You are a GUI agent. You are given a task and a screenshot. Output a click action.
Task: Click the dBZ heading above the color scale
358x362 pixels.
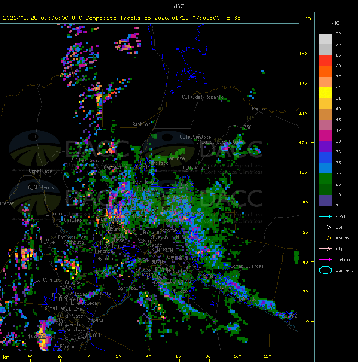tap(336, 23)
